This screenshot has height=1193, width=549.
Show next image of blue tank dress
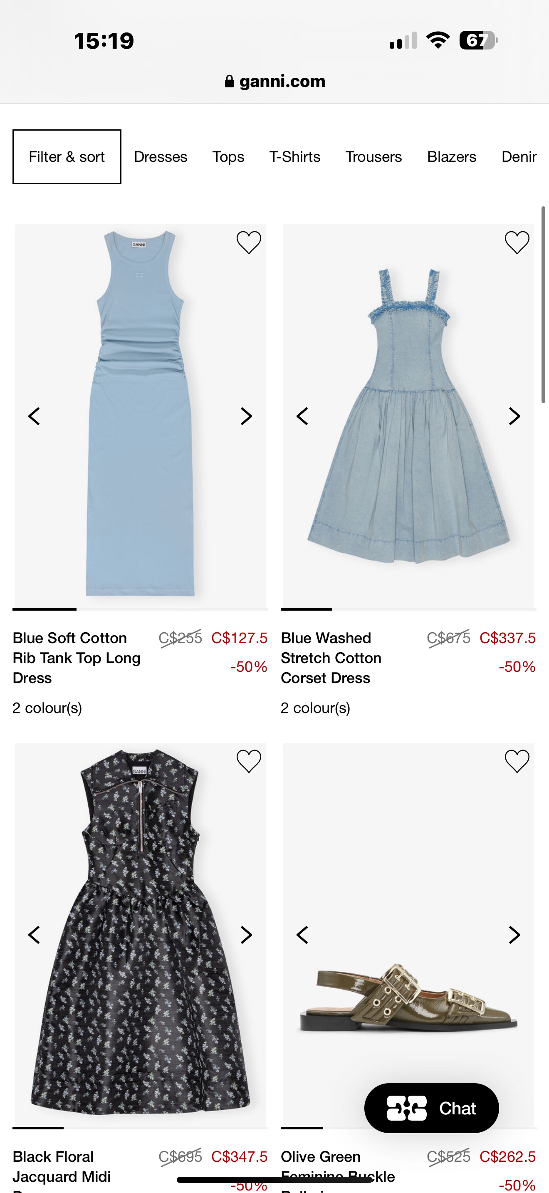coord(246,416)
